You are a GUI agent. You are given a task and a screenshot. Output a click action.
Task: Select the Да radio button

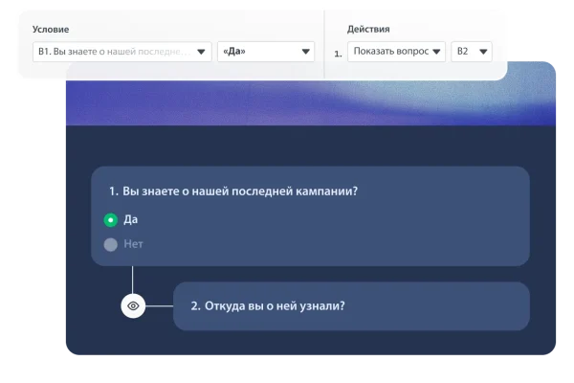click(x=111, y=220)
